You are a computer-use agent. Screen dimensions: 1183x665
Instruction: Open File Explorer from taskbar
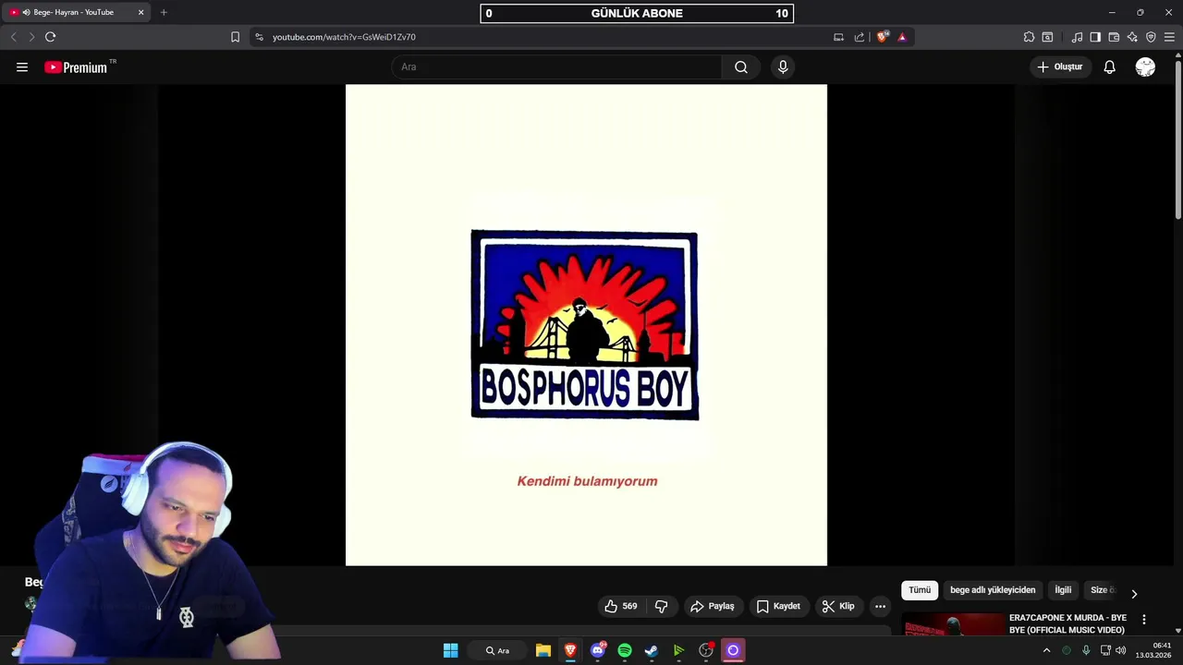pyautogui.click(x=543, y=650)
